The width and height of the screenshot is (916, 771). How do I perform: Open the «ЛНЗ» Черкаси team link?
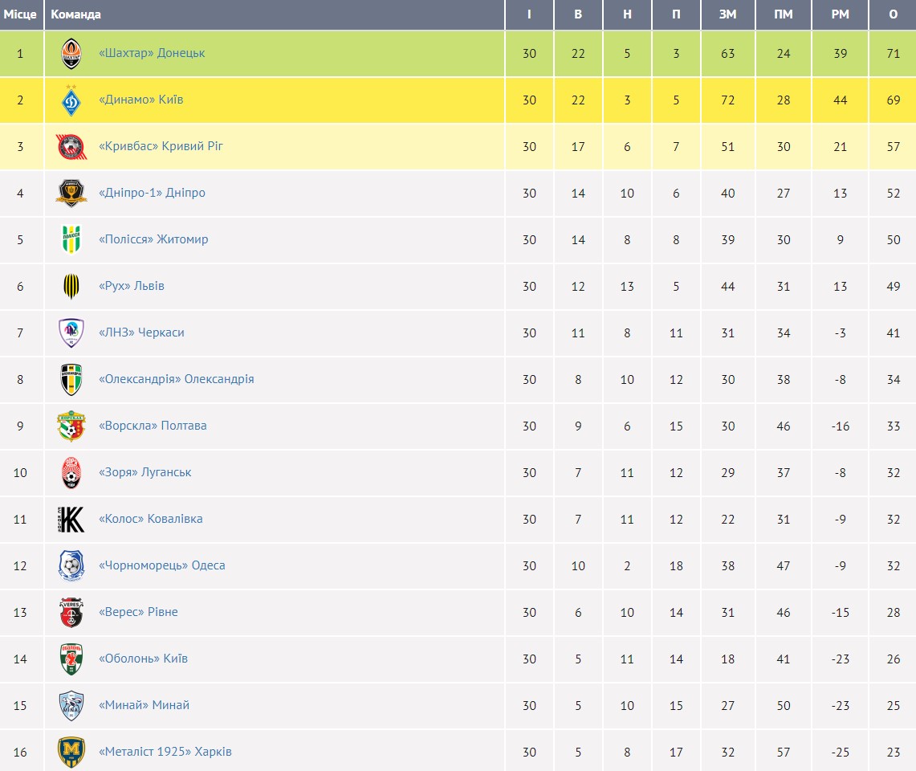click(141, 332)
